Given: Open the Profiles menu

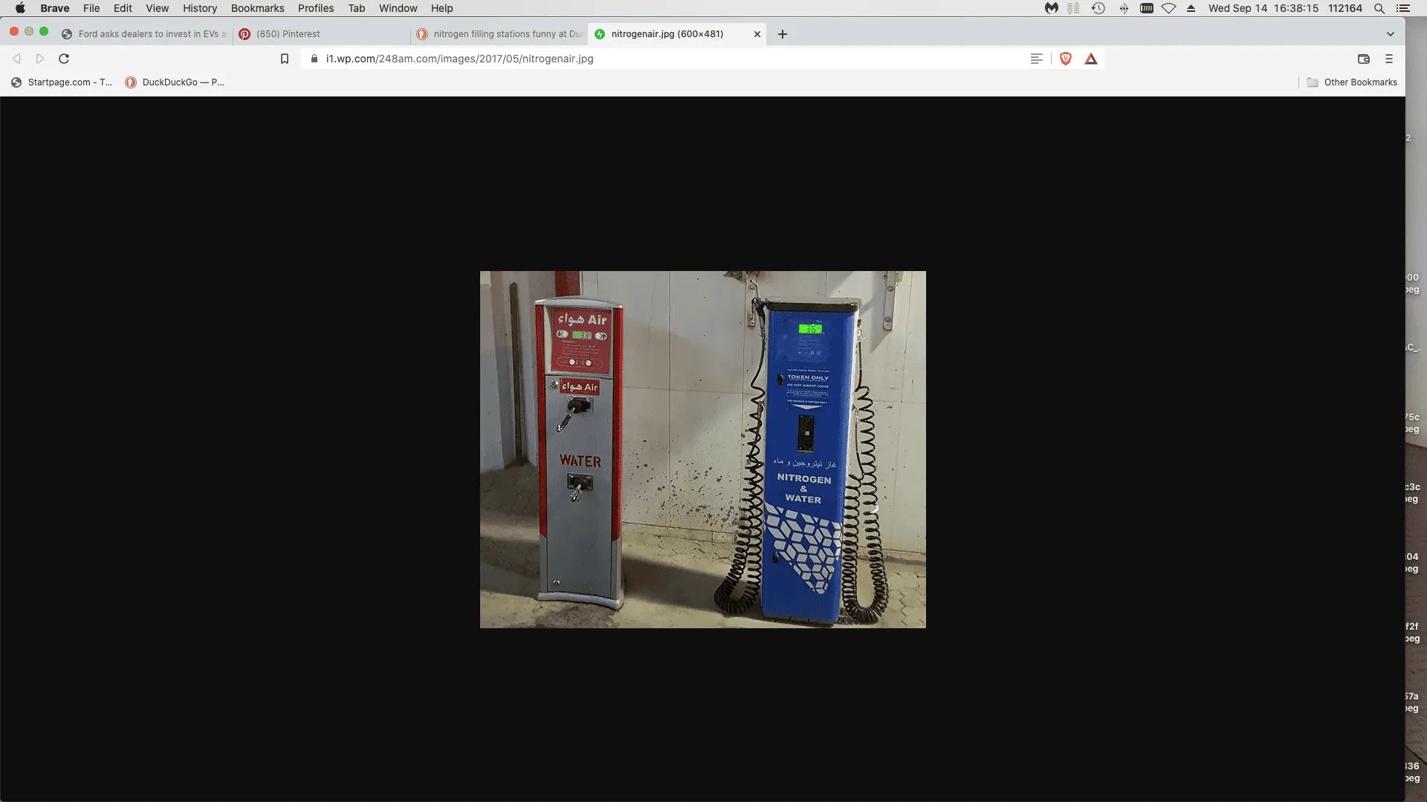Looking at the screenshot, I should tap(316, 8).
